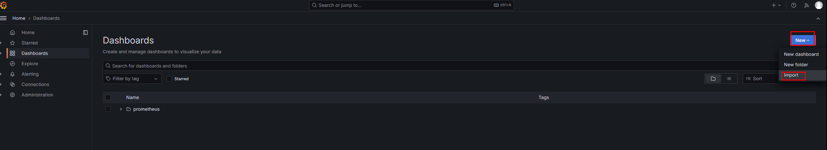
Task: Check the prometheus folder checkbox
Action: (x=108, y=109)
